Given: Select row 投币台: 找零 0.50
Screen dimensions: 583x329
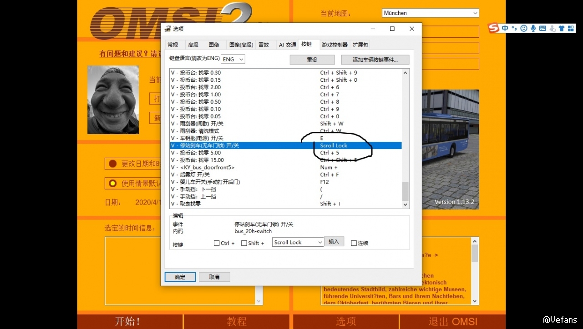Looking at the screenshot, I should point(286,102).
